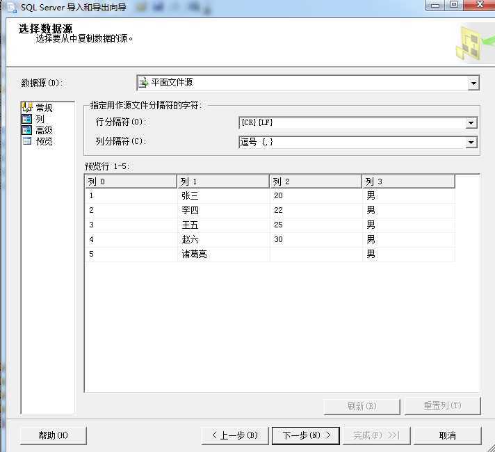Expand the 数据源 dropdown arrow
The image size is (495, 452).
tap(473, 83)
